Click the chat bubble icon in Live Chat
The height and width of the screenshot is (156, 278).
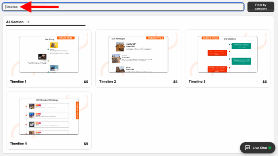247,148
